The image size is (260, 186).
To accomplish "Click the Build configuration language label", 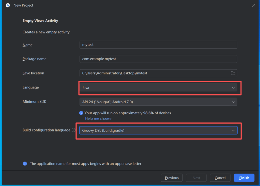I will pyautogui.click(x=46, y=130).
